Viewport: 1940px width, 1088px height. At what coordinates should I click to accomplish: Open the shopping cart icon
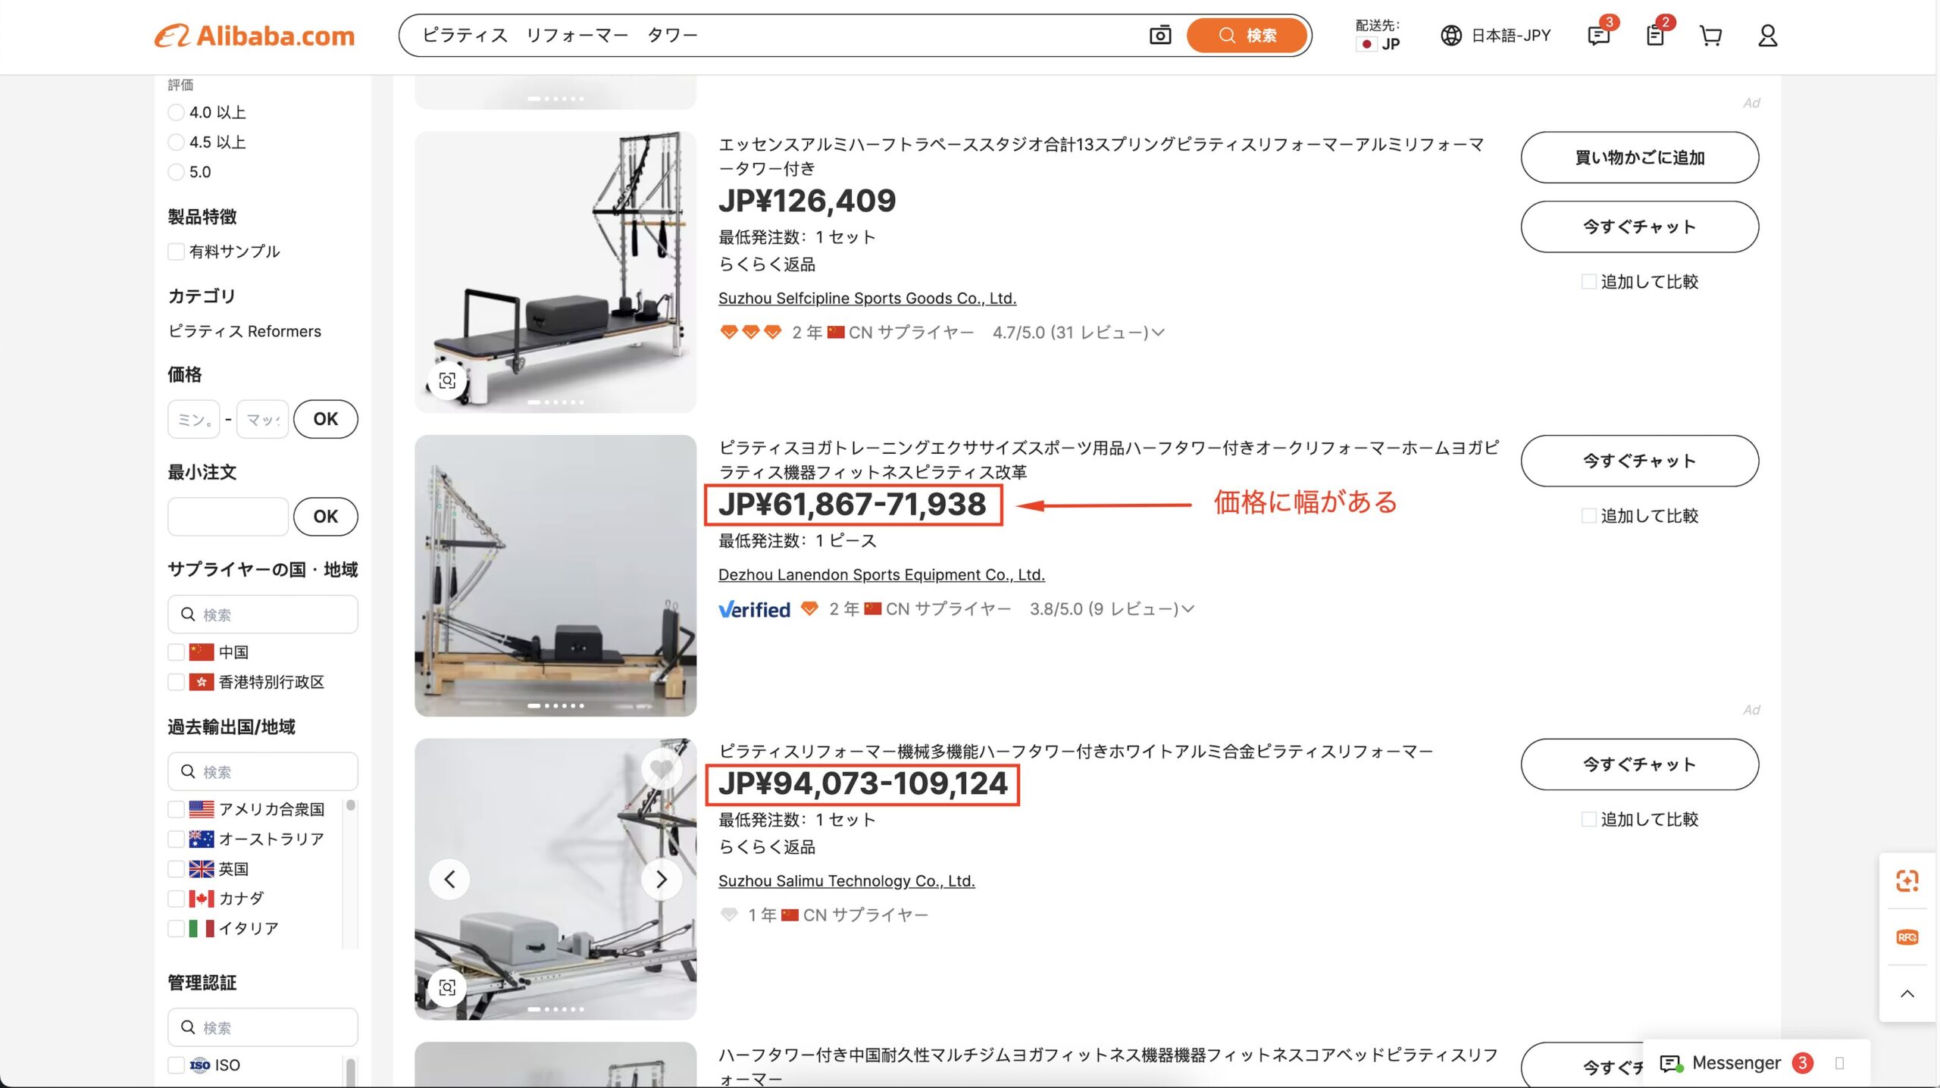click(x=1710, y=36)
